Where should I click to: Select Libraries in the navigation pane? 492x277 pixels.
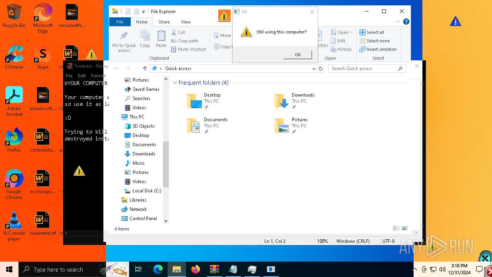click(134, 200)
